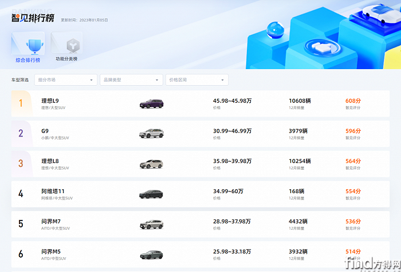
Task: Click the 168辆 sales figure
Action: click(x=297, y=191)
